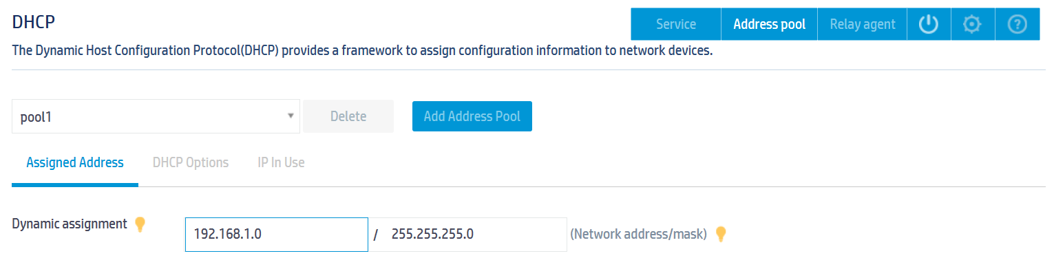Screen dimensions: 1054x258
Task: Show the Network address/mask lightbulb hint
Action: click(x=721, y=234)
